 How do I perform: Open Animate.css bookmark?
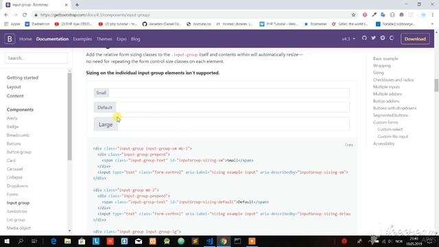[199, 24]
